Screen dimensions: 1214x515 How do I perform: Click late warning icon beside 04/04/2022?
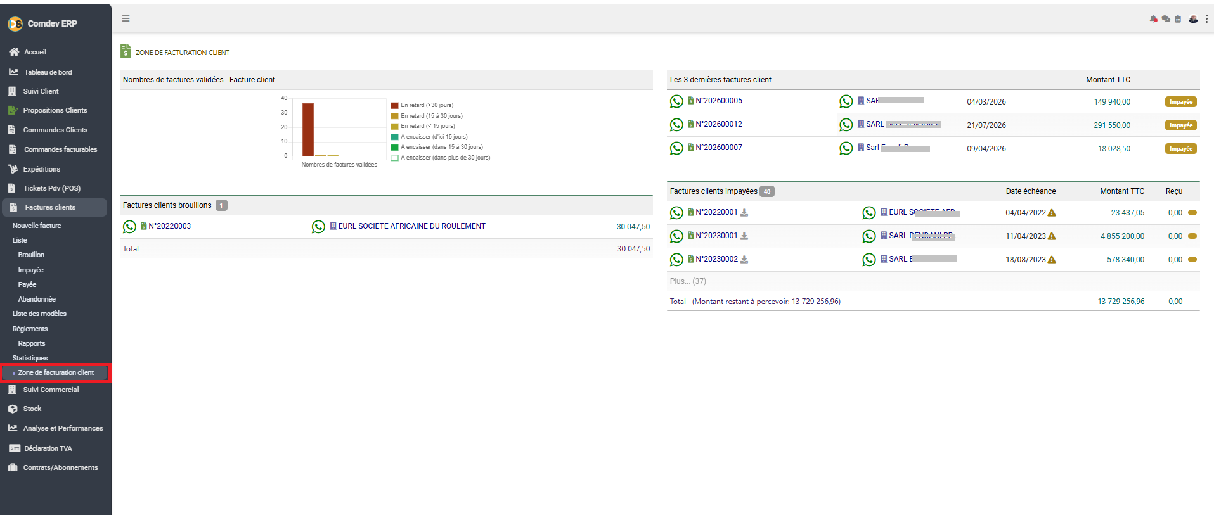coord(1052,213)
